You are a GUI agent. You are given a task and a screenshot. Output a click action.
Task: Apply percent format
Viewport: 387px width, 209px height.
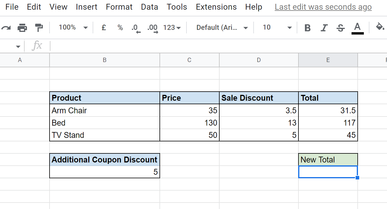120,27
